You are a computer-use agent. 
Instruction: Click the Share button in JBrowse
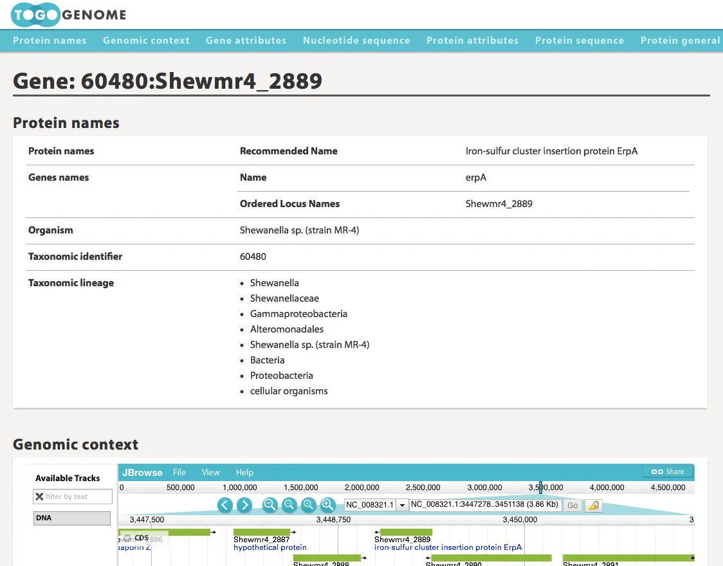668,471
